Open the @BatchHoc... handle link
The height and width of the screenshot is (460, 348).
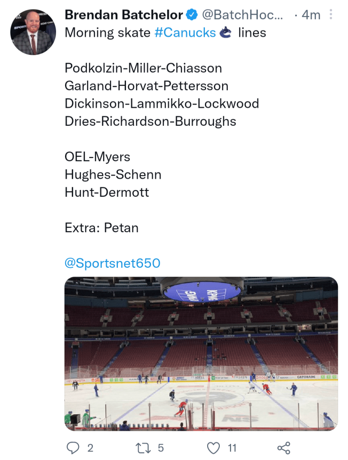[x=243, y=15]
